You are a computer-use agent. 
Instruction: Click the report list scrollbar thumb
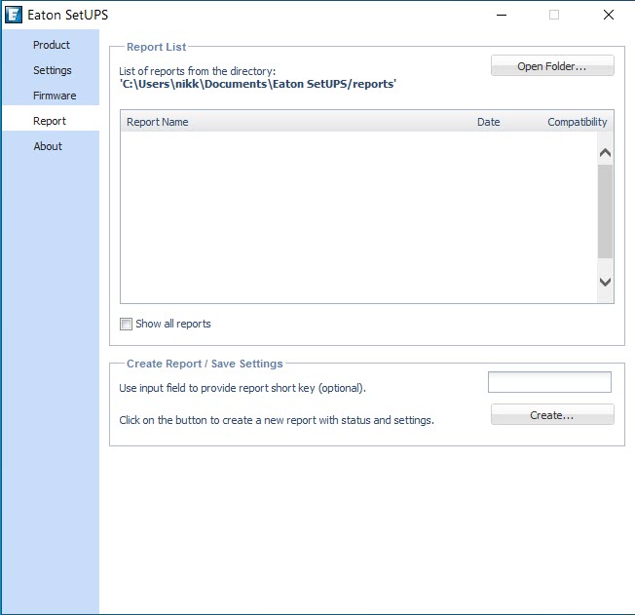coord(605,211)
